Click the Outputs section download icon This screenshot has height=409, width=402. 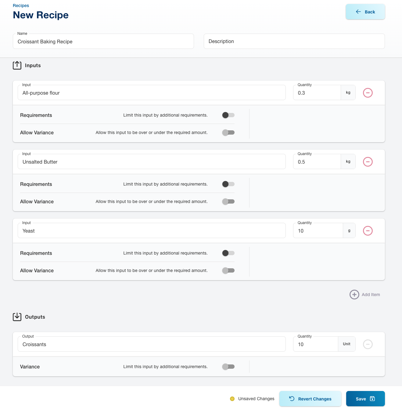coord(17,317)
